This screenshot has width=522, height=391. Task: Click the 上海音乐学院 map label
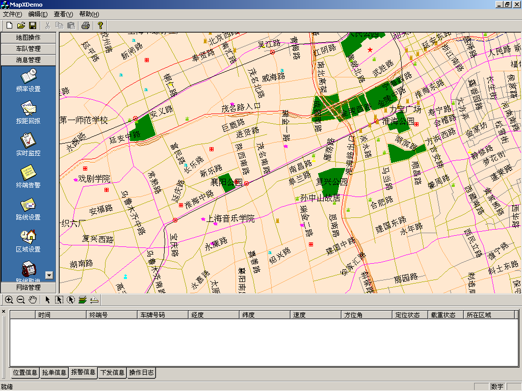230,218
